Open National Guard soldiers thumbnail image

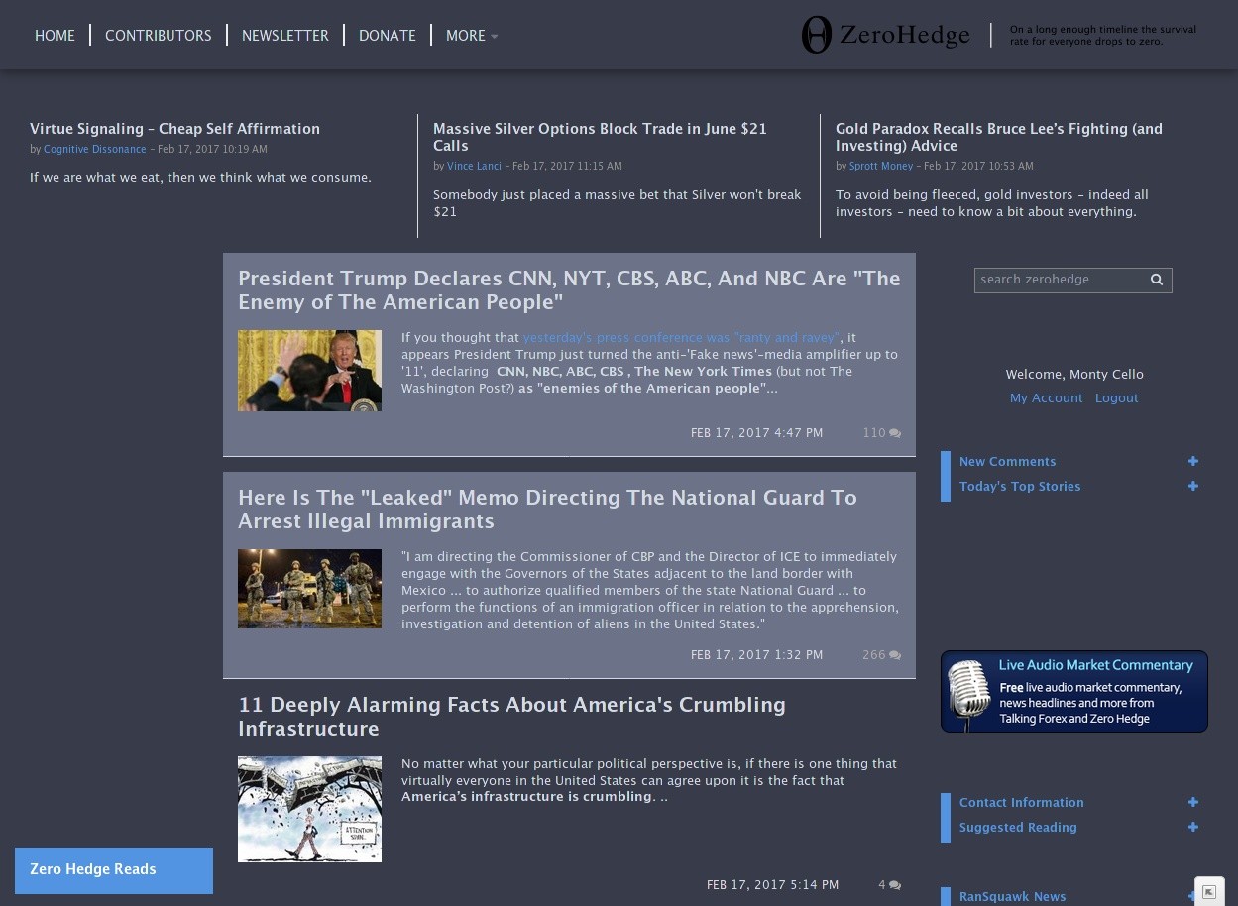click(x=309, y=589)
